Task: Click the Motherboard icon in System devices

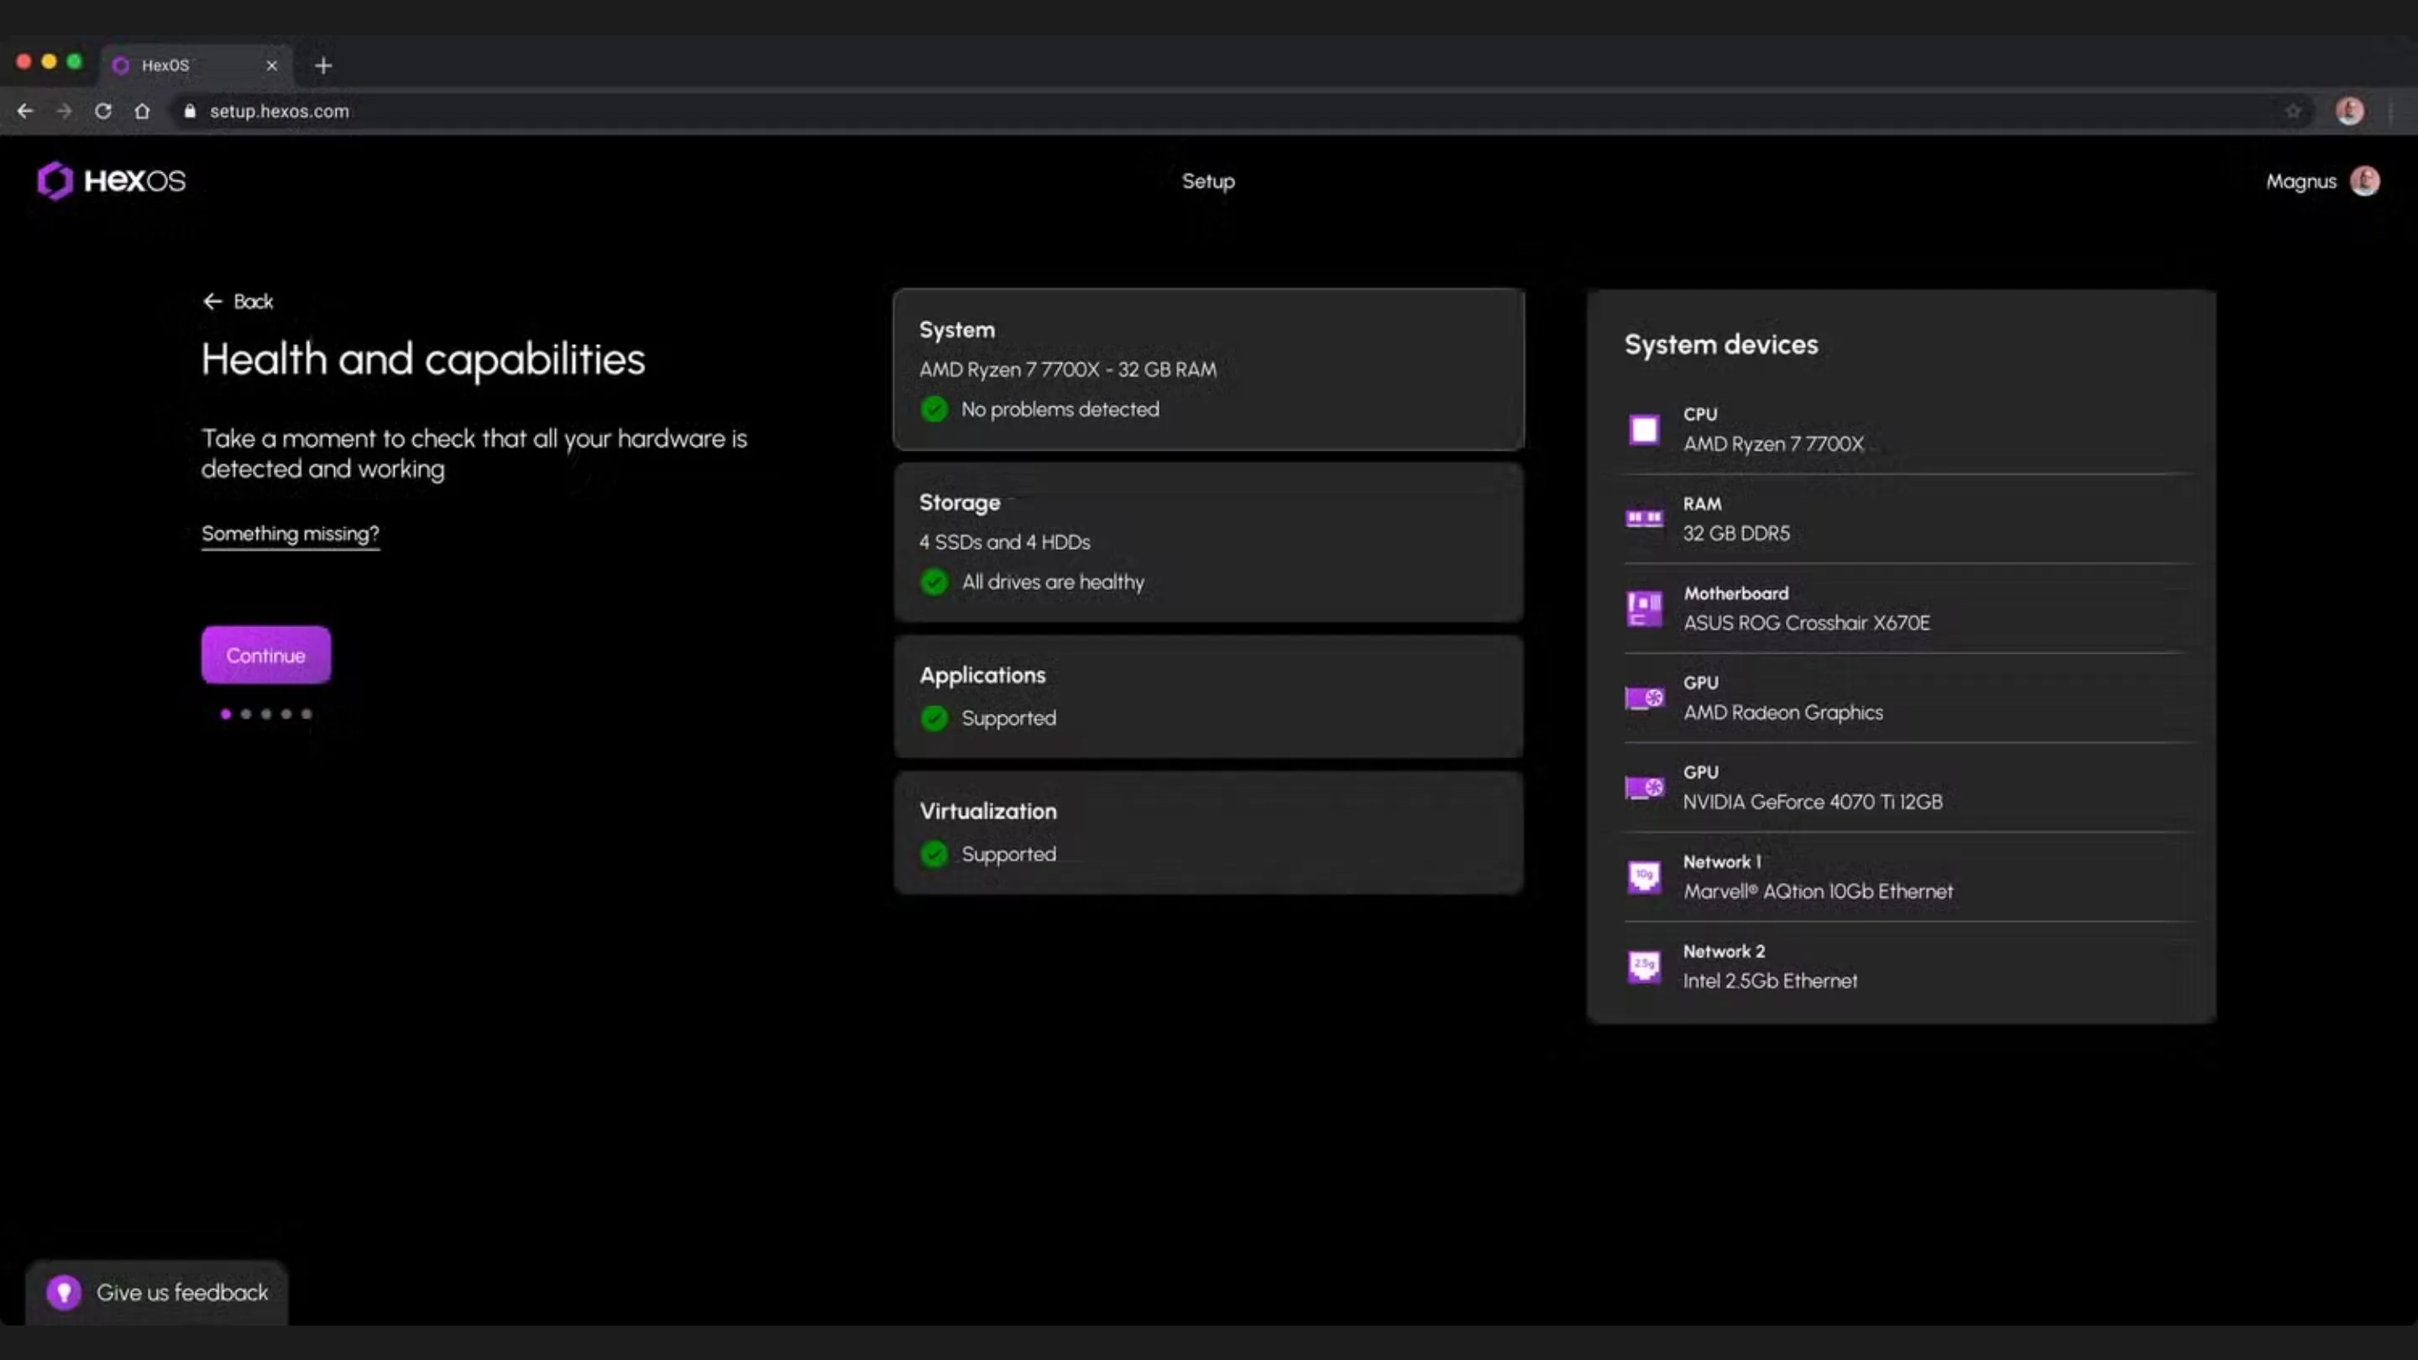Action: [x=1644, y=608]
